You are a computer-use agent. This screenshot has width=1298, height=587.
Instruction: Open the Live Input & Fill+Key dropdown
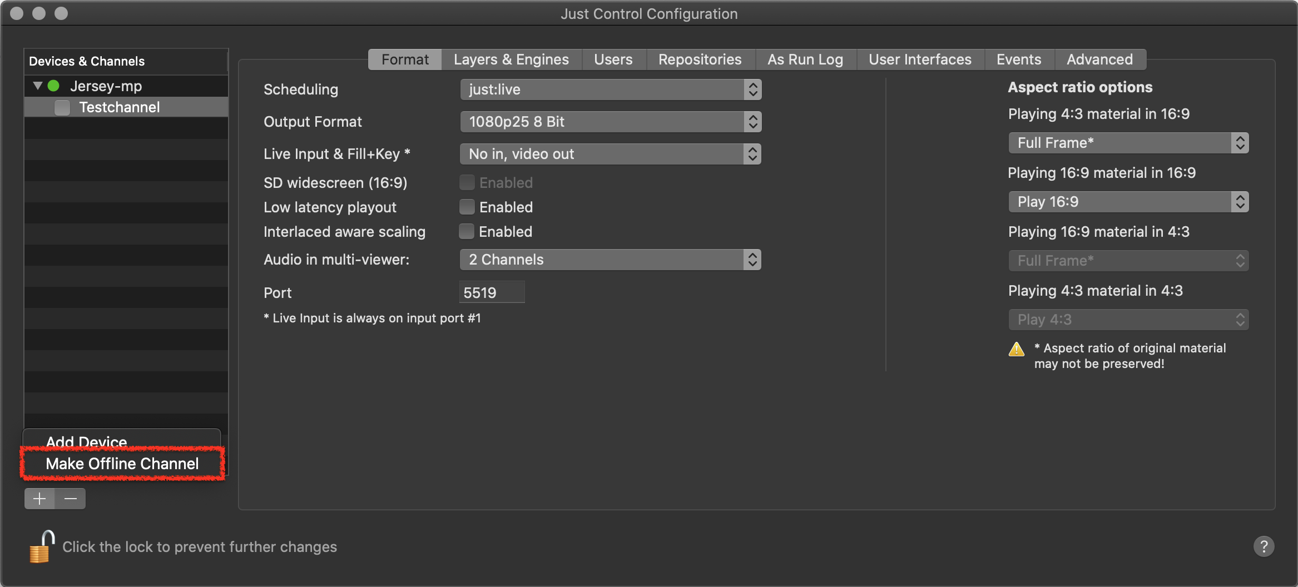[x=611, y=154]
